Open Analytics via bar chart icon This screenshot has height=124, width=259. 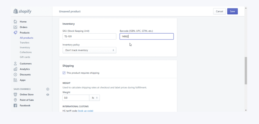15,69
